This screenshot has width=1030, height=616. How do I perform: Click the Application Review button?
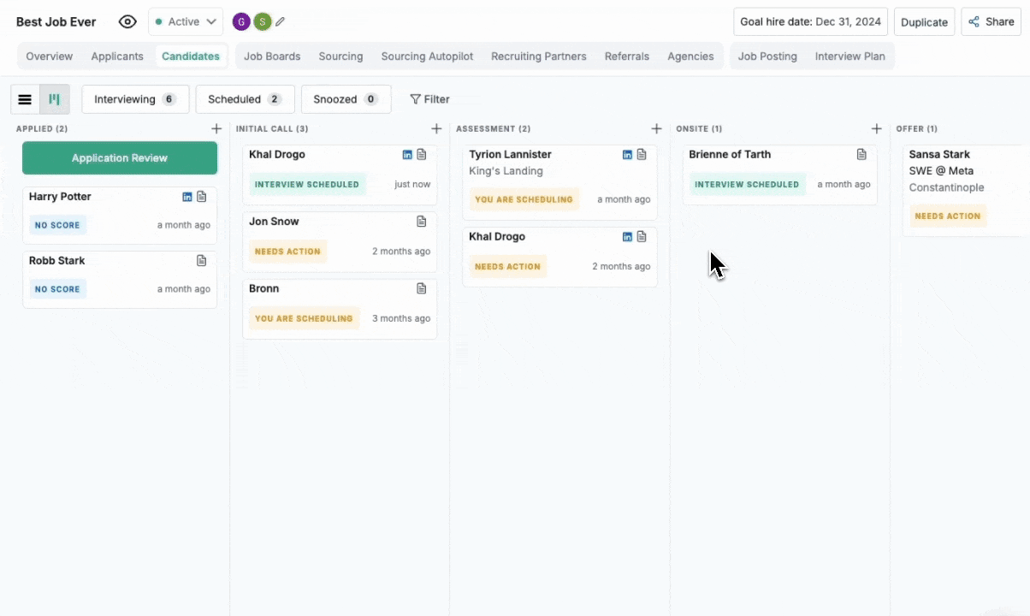point(120,158)
